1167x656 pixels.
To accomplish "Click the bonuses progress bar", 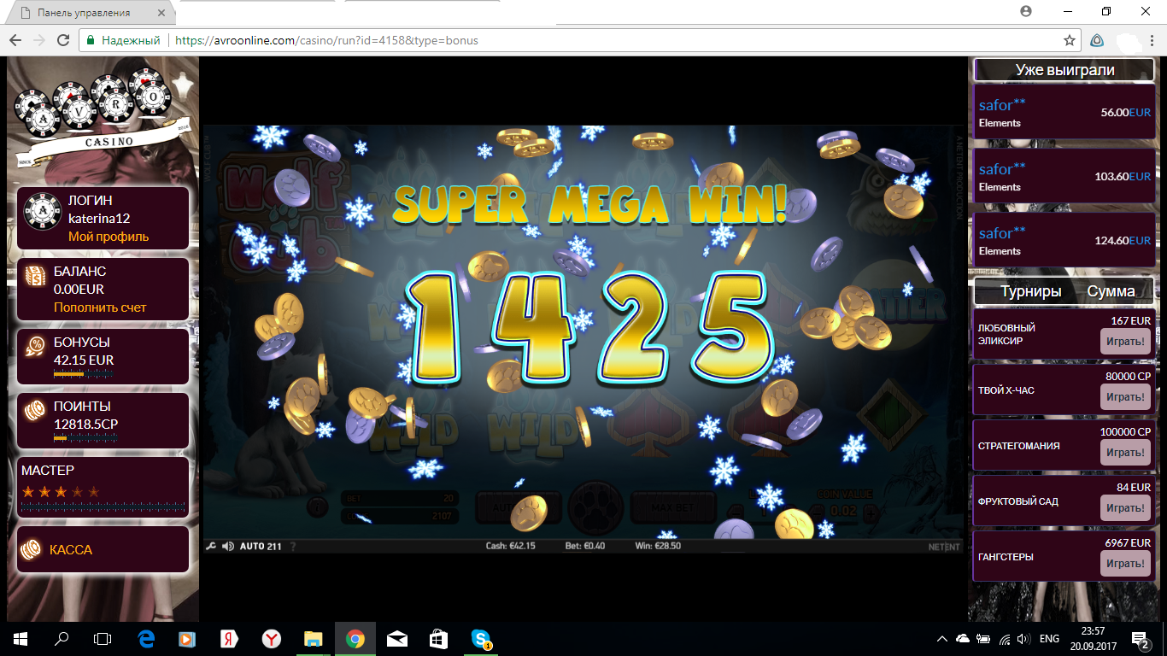I will click(x=83, y=373).
